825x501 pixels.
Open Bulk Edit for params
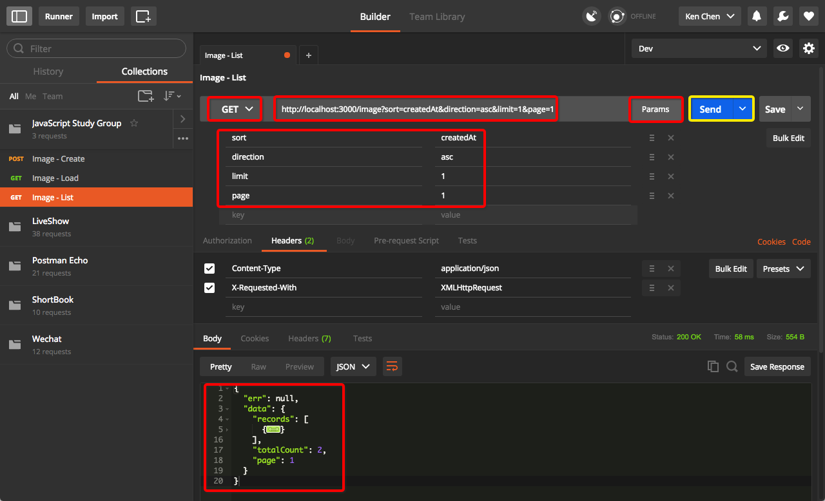click(x=789, y=138)
